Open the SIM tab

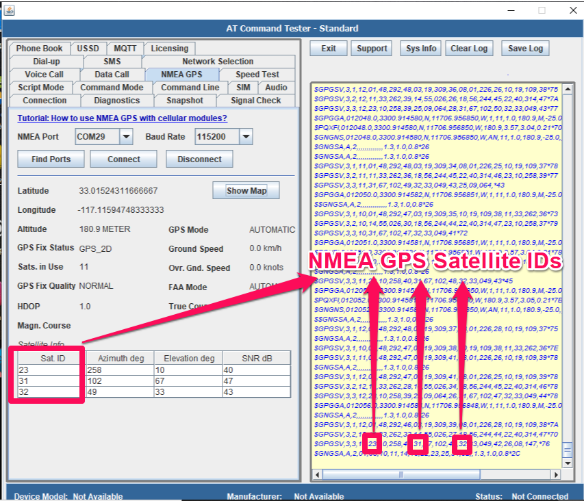[x=243, y=88]
